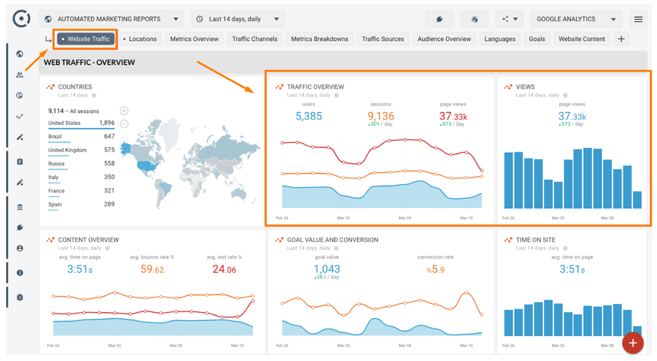The height and width of the screenshot is (361, 657).
Task: Switch to the Languages tab
Action: (500, 39)
